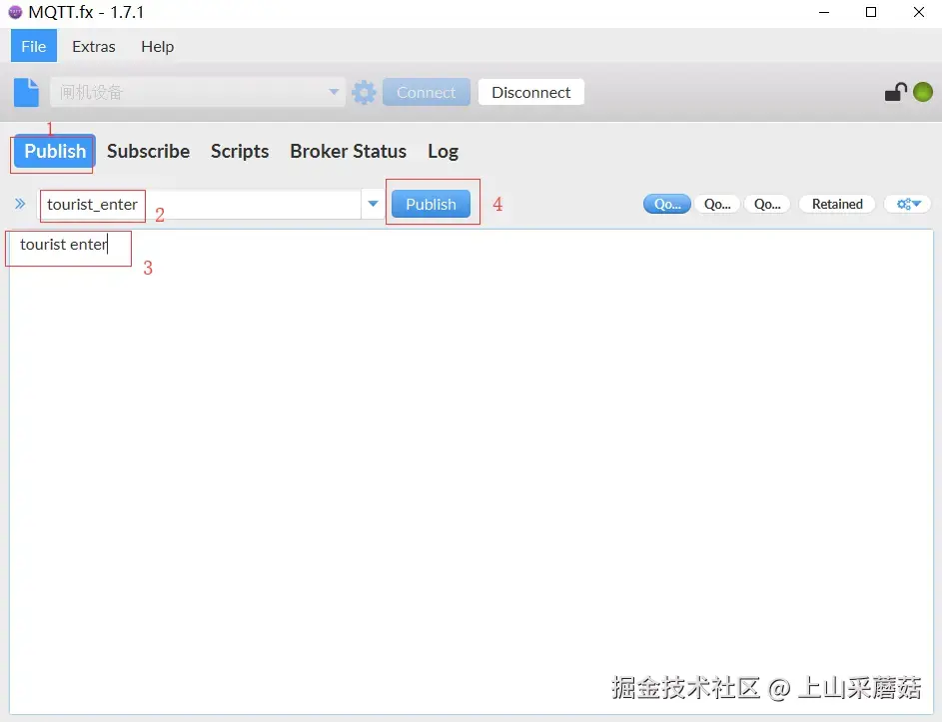The width and height of the screenshot is (942, 722).
Task: Click the MQTT.fx app icon in title bar
Action: click(14, 12)
